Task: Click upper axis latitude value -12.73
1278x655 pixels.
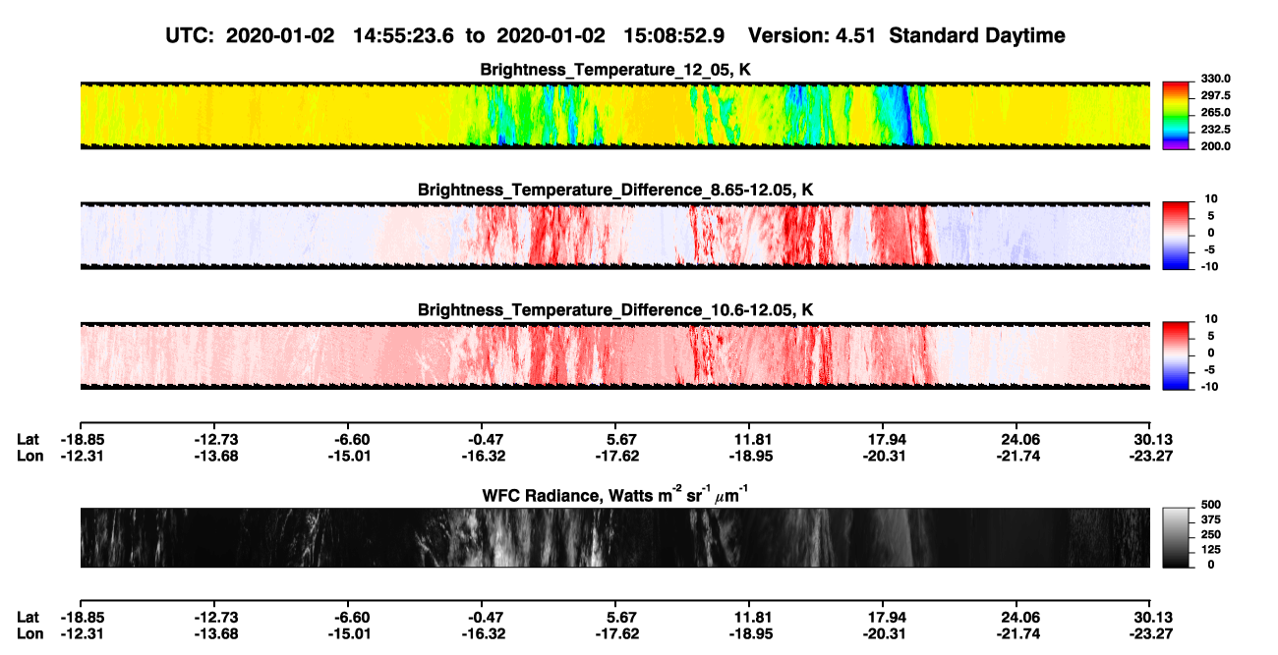Action: 217,439
